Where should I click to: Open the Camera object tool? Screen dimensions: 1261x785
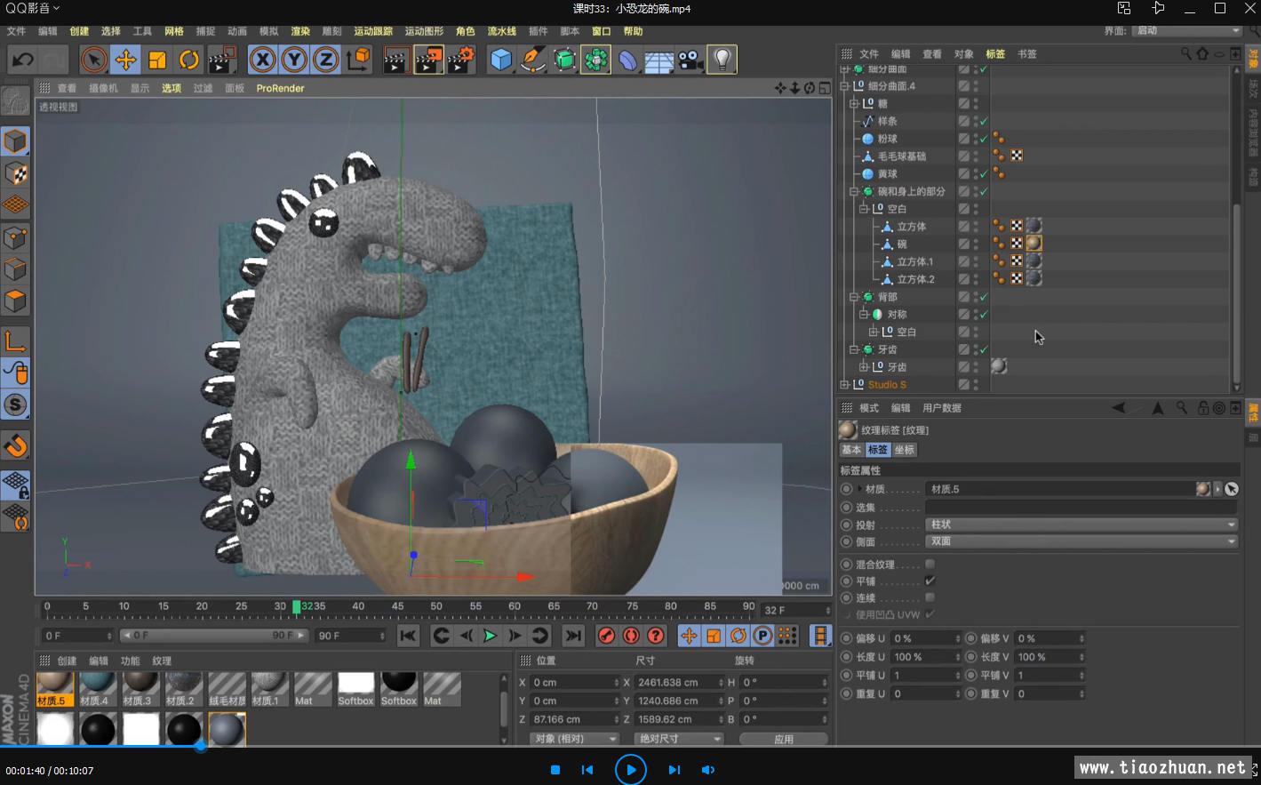[x=690, y=60]
